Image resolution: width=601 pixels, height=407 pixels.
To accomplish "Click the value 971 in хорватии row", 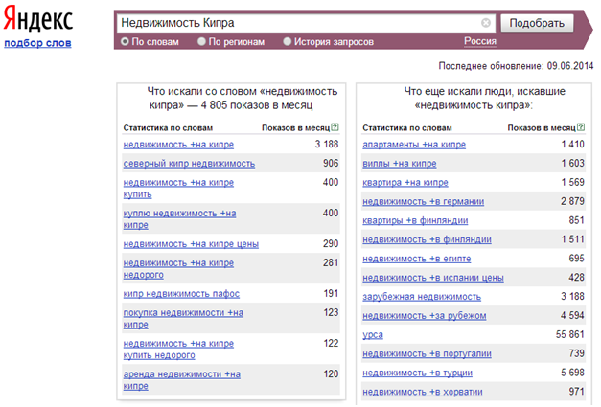I will pyautogui.click(x=576, y=392).
